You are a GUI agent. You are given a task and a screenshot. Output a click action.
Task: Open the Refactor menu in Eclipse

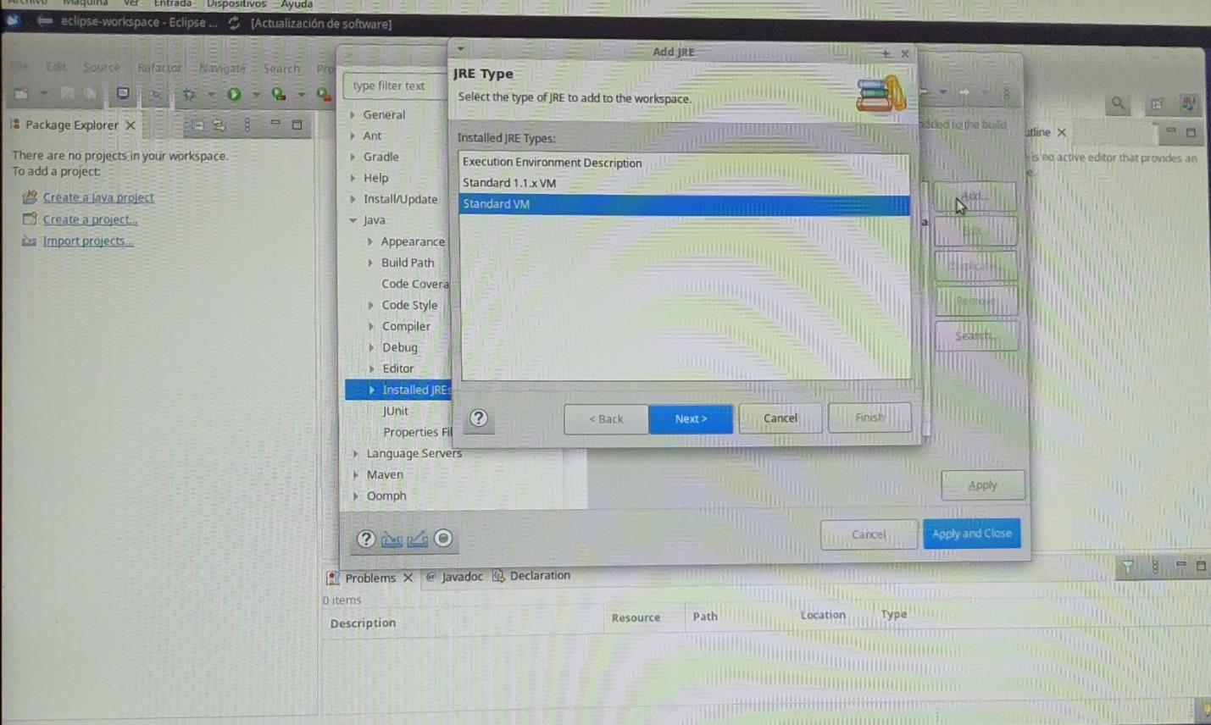(159, 68)
